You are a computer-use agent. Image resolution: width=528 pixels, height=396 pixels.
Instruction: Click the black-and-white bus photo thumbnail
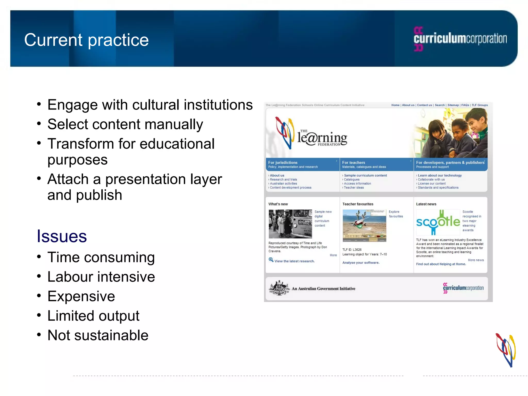(290, 224)
